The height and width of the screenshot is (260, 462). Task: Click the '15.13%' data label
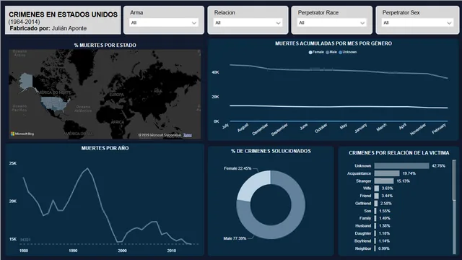tap(403, 181)
